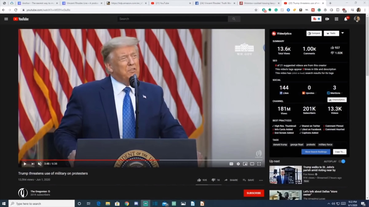
Task: Open the Windows Start menu
Action: [x=4, y=203]
